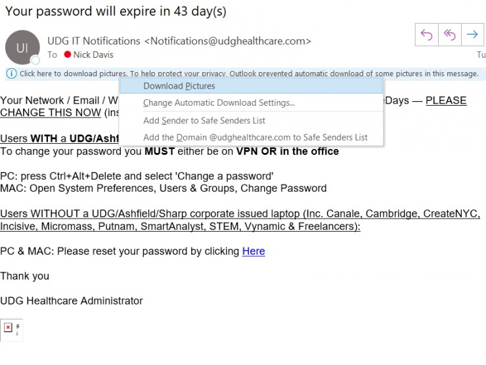The width and height of the screenshot is (486, 365).
Task: Select the broken image placeholder below the signature
Action: (8, 328)
